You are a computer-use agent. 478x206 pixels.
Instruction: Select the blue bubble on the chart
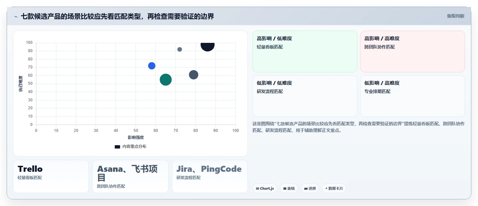[x=152, y=66]
